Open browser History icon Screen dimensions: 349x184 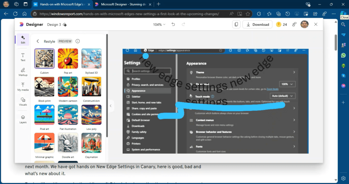pos(288,14)
